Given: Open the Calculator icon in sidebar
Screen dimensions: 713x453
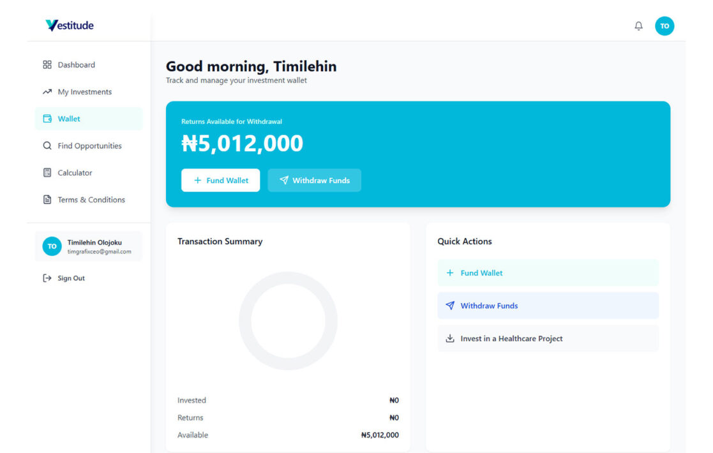Looking at the screenshot, I should (x=47, y=172).
